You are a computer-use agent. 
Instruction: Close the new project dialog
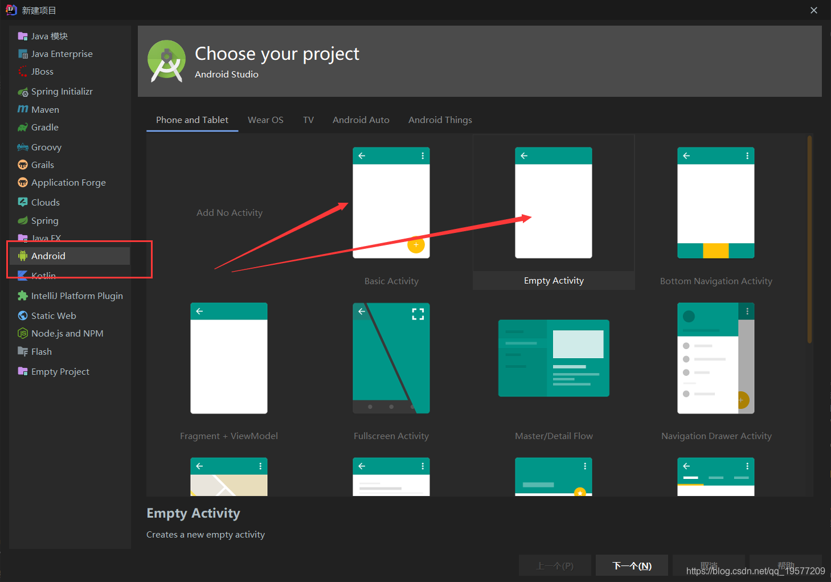(814, 10)
